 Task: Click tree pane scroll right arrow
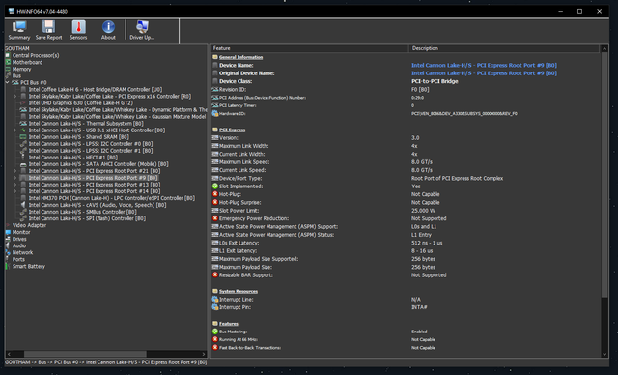pyautogui.click(x=204, y=354)
